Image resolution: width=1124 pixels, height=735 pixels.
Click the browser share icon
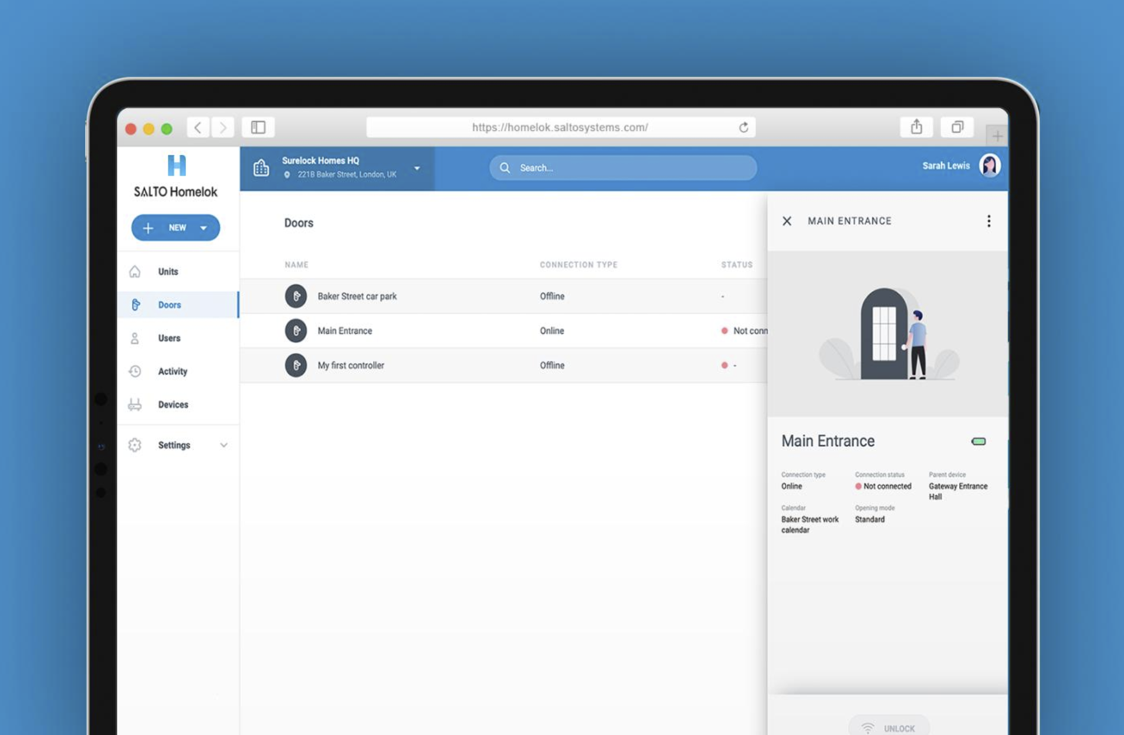916,127
